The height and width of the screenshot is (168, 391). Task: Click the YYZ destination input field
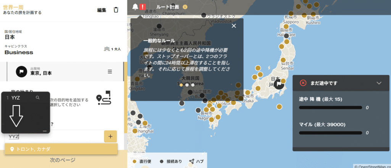(x=53, y=136)
